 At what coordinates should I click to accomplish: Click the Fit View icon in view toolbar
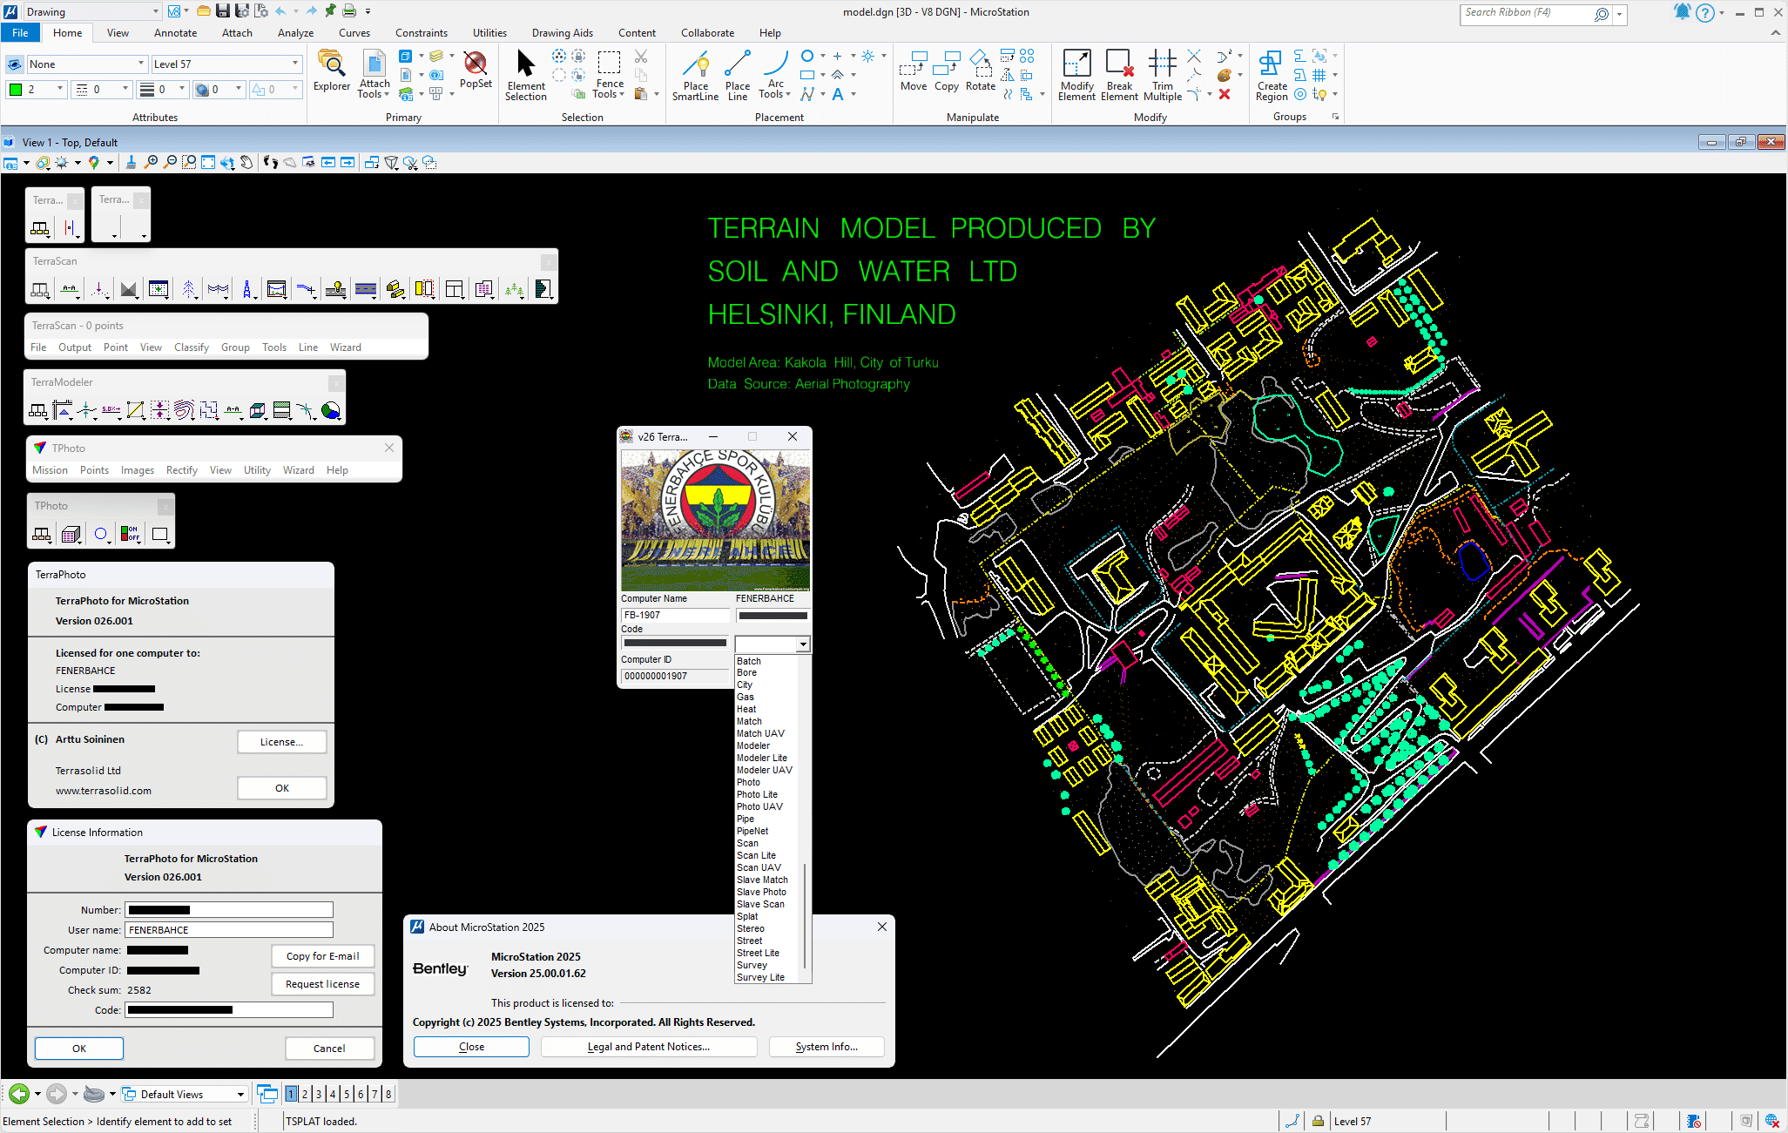pos(206,163)
